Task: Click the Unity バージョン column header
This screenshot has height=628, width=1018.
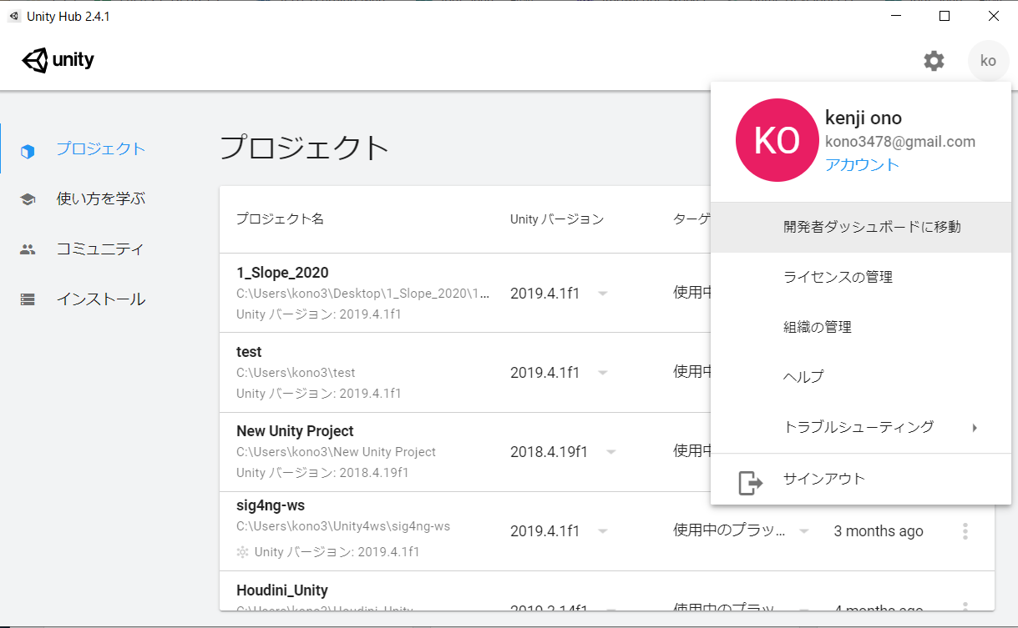Action: [x=556, y=219]
